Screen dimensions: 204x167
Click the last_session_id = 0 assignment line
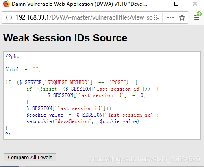[97, 95]
